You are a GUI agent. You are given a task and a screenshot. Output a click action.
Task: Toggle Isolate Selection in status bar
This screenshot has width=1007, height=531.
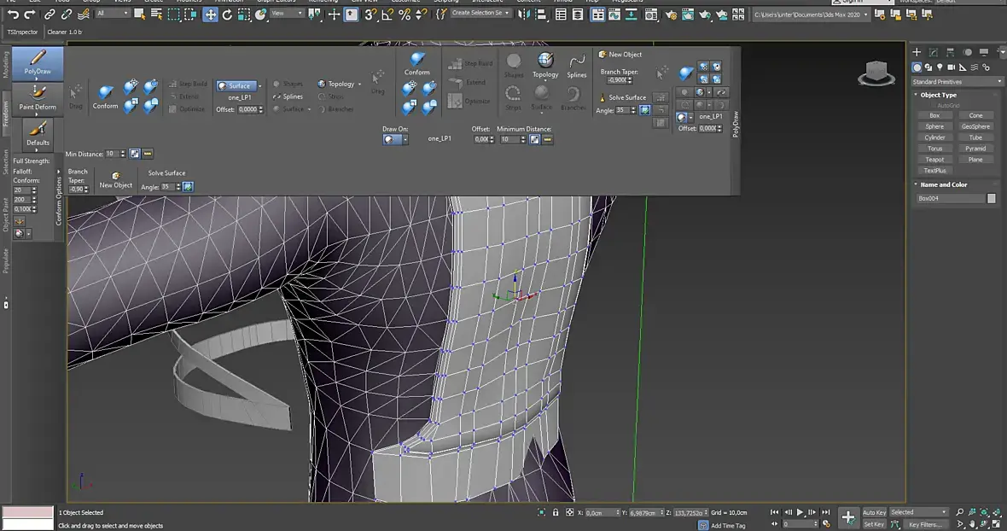[x=541, y=512]
